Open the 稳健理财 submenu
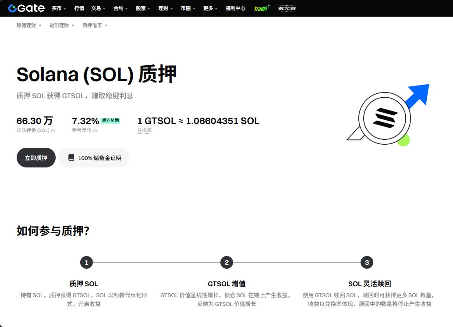The image size is (453, 327). click(x=29, y=25)
